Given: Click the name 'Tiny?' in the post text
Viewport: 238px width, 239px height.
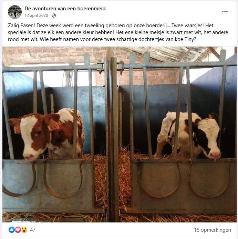Looking at the screenshot, I should tap(190, 39).
